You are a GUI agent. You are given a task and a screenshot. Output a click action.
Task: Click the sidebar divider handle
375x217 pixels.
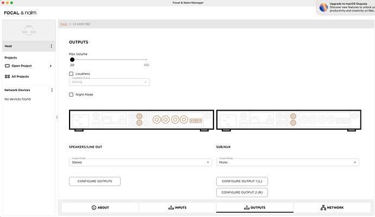pyautogui.click(x=57, y=117)
